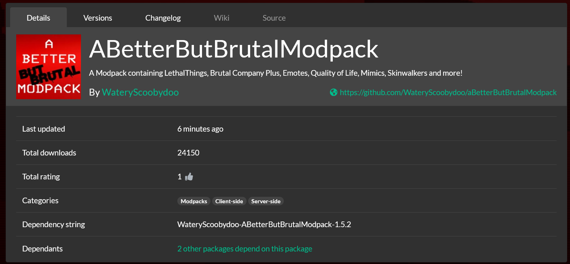570x264 pixels.
Task: Click the ABetterButBrutalModpack page title
Action: [234, 49]
